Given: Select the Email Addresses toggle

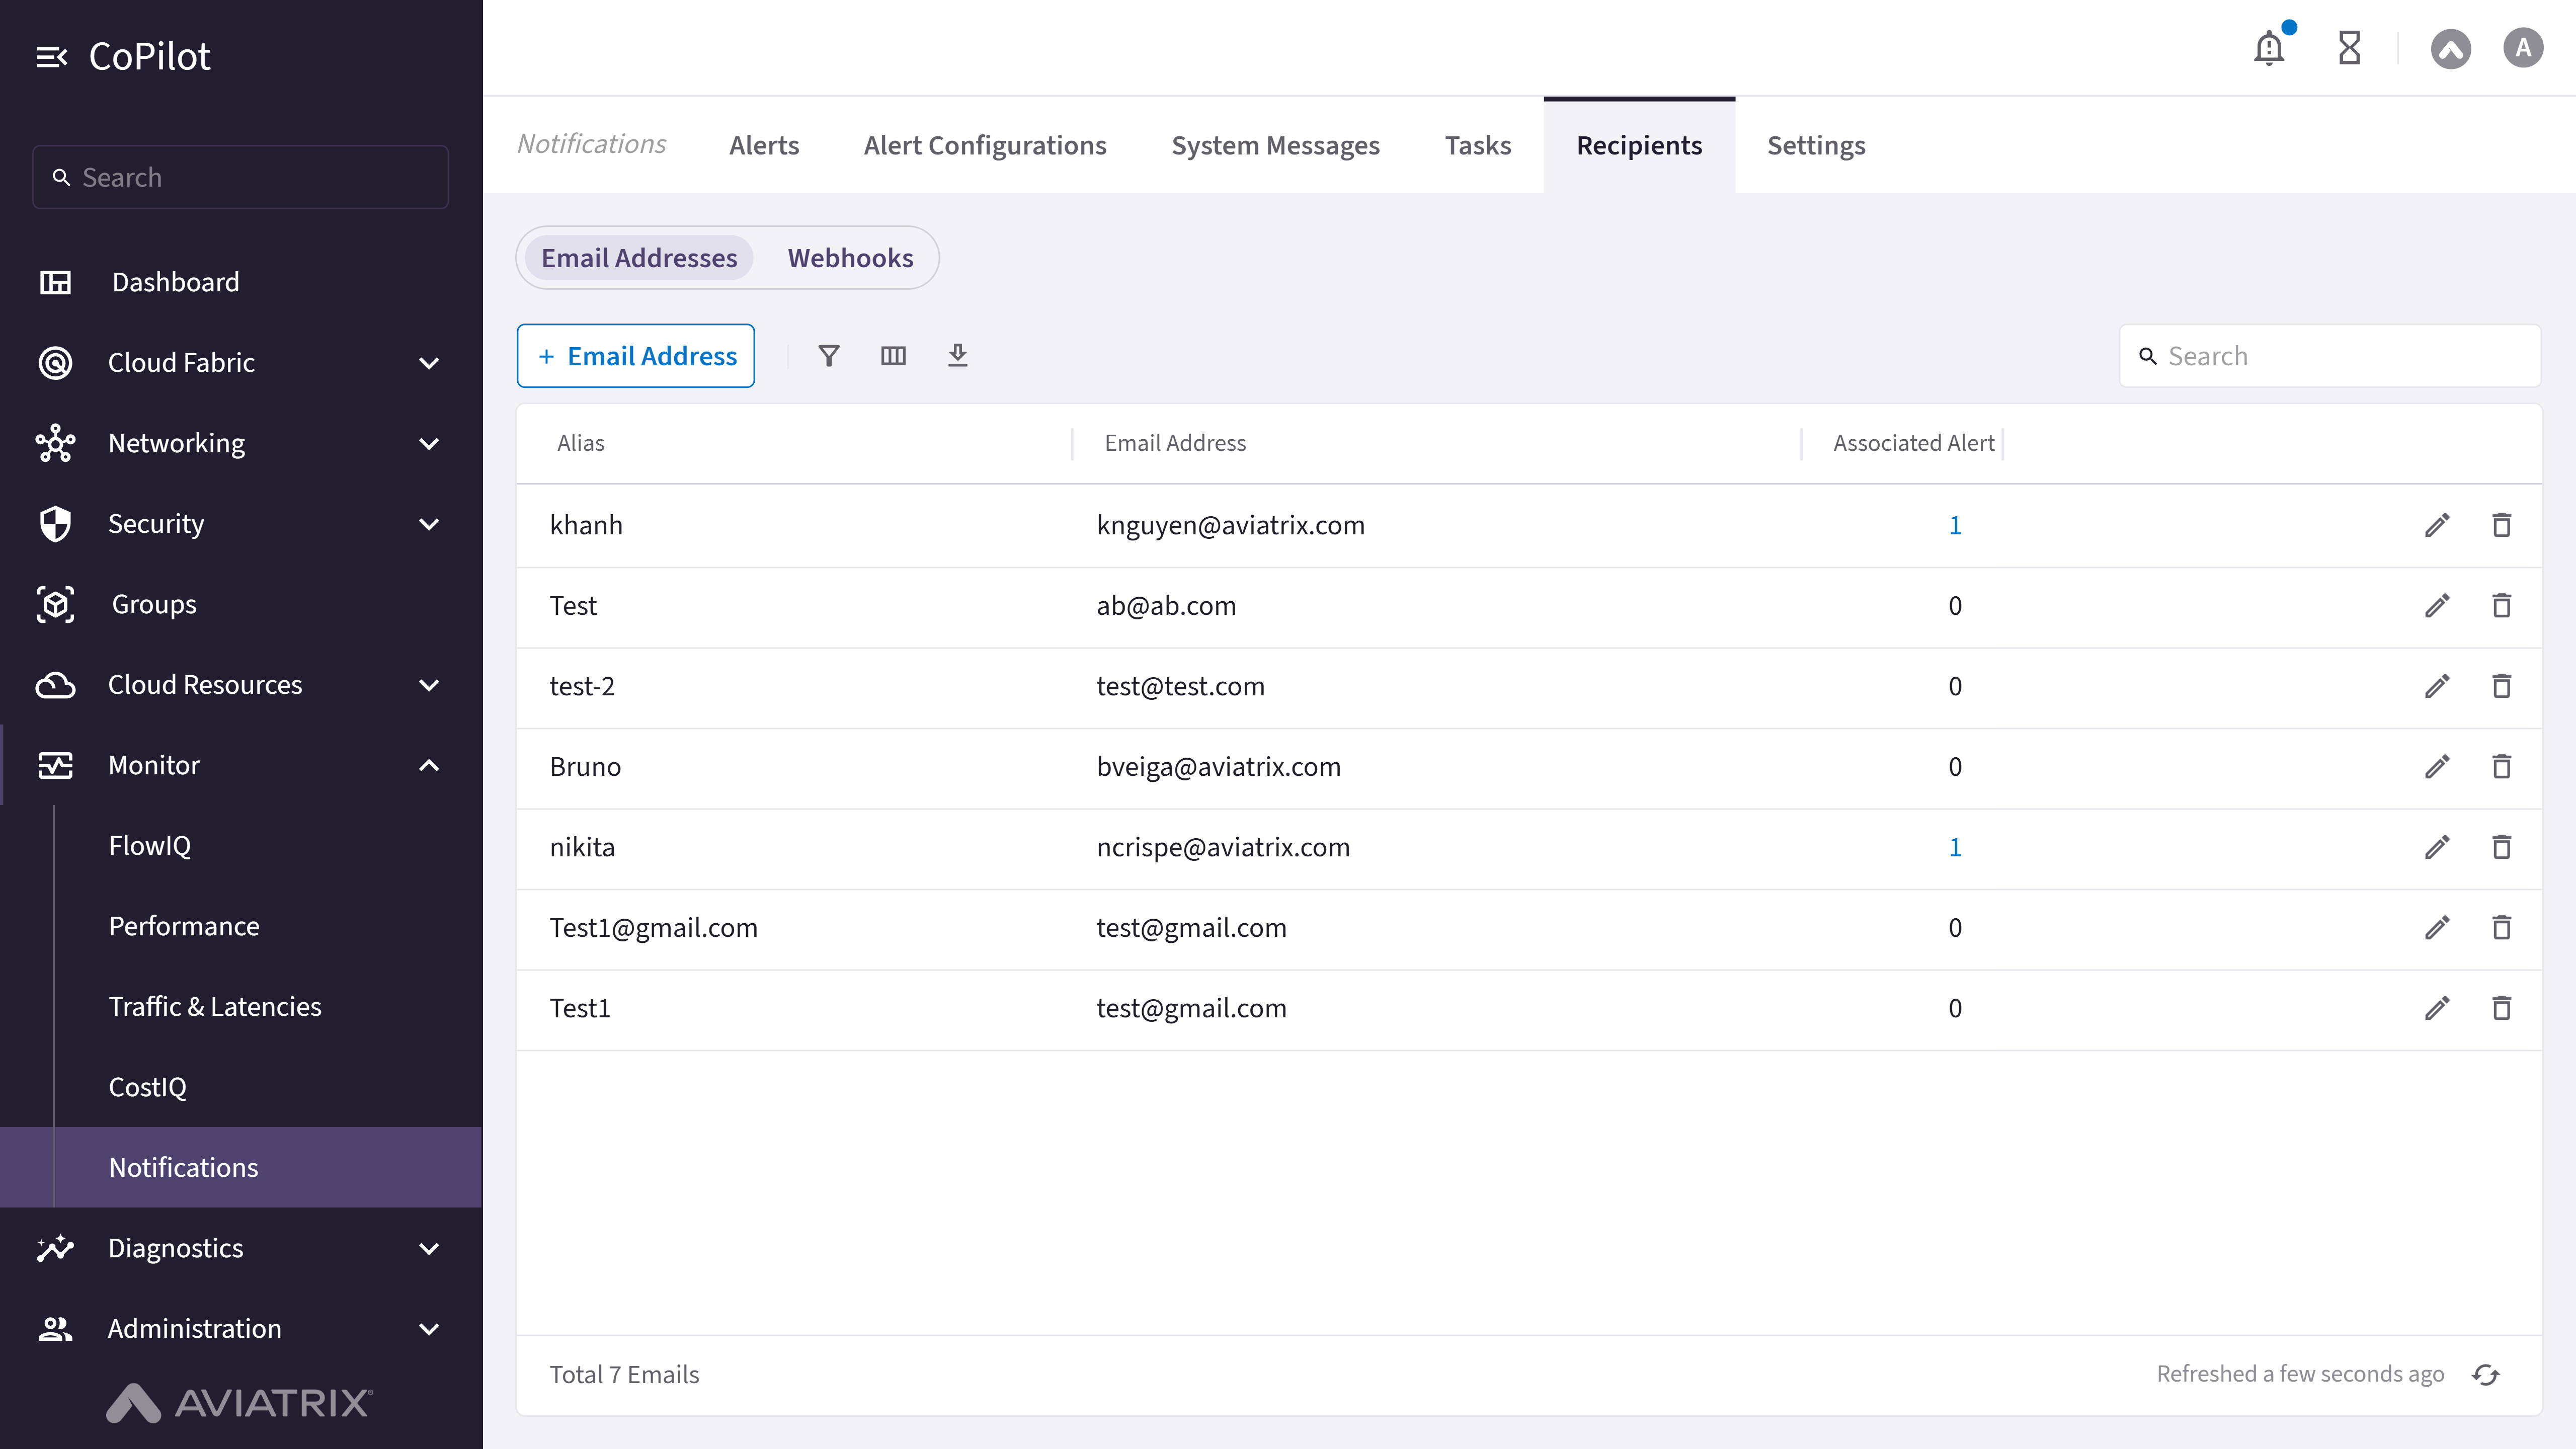Looking at the screenshot, I should click(x=639, y=258).
